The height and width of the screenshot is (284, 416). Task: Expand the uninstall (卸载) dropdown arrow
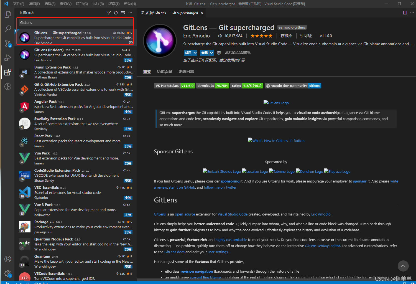[211, 53]
